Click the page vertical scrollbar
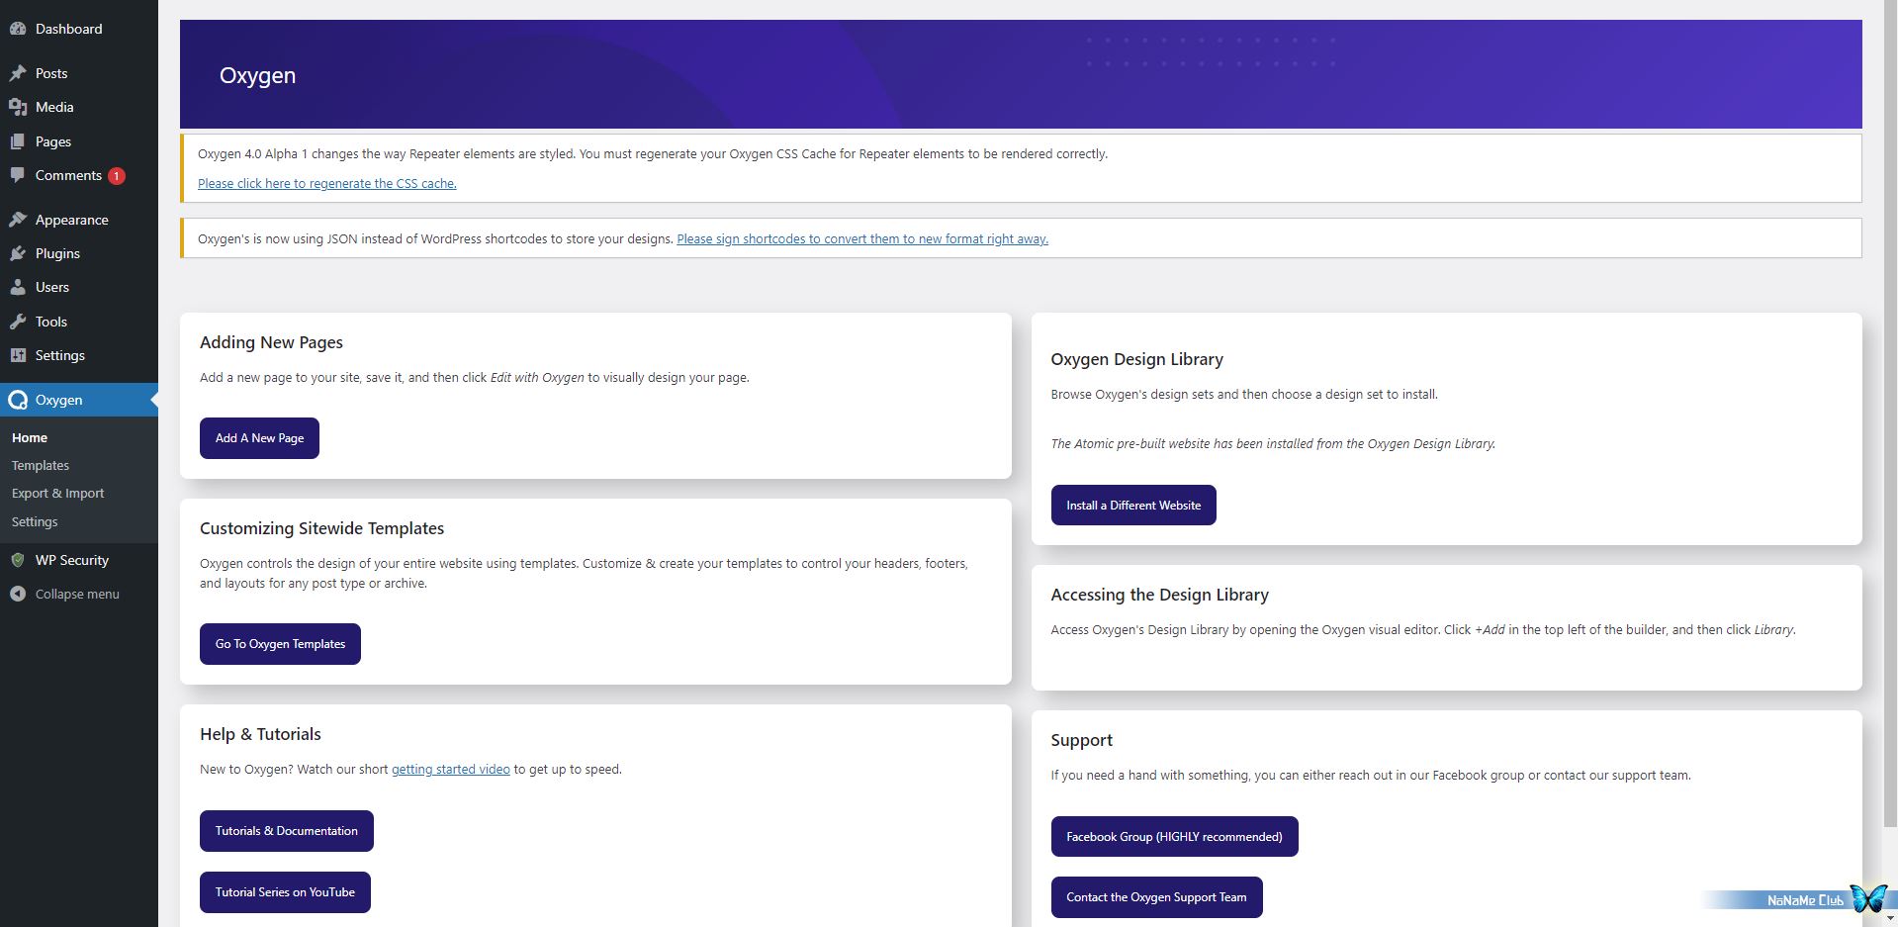The image size is (1898, 927). [x=1890, y=416]
